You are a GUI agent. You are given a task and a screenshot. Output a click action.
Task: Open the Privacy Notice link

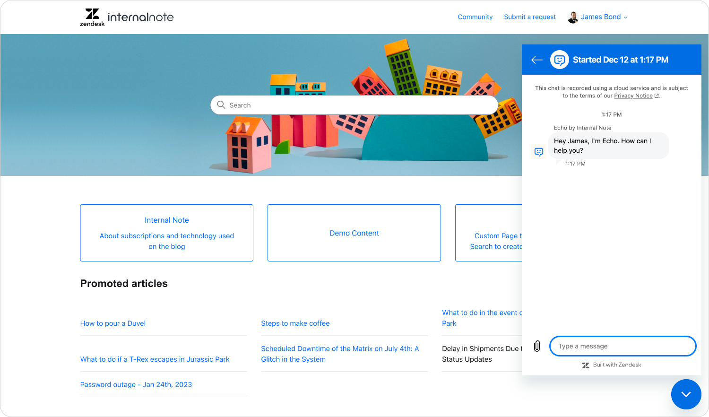click(633, 96)
